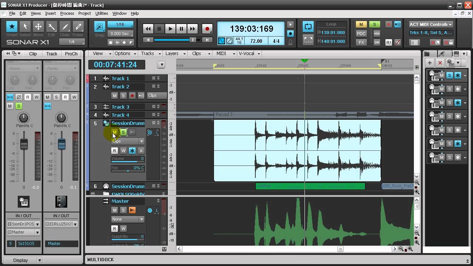Add a new synth with plus icon
Viewport: 473px width, 266px height.
coord(430,63)
